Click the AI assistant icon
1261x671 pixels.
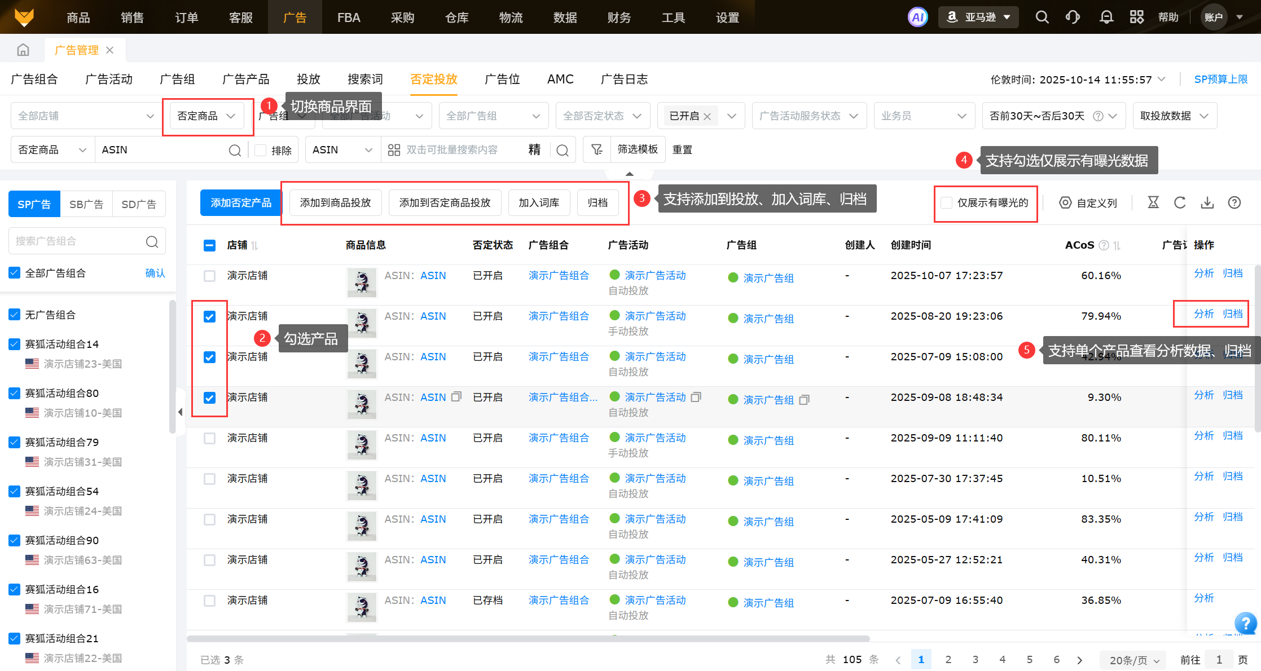(x=917, y=17)
